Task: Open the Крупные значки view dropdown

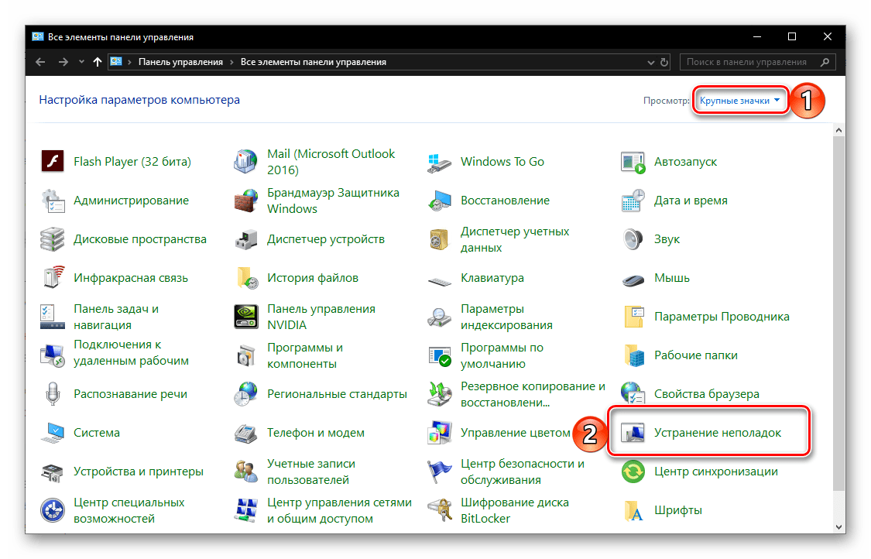Action: 739,101
